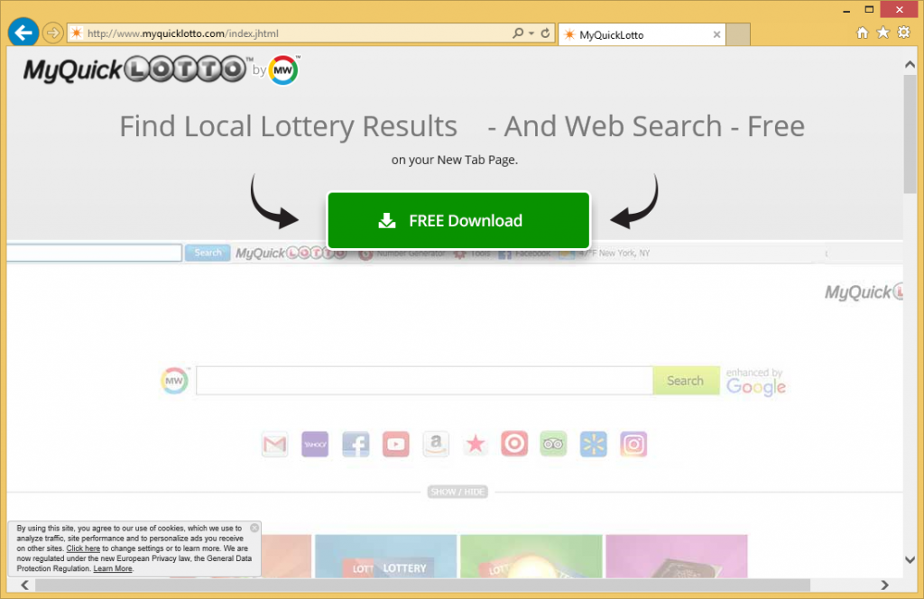
Task: Open the Target shortcut icon
Action: point(514,444)
